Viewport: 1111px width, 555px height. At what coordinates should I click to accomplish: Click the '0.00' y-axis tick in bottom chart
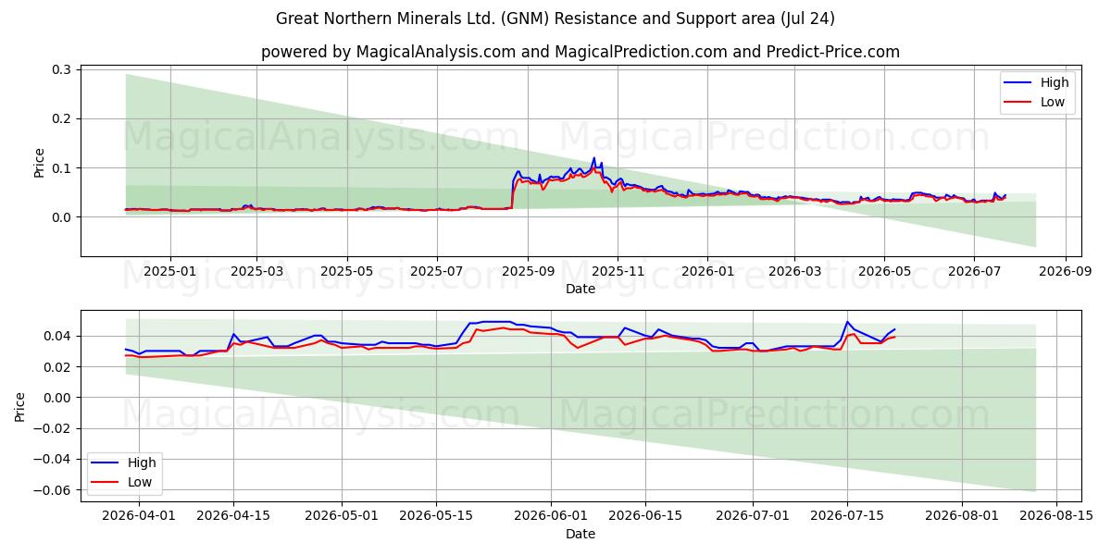tap(59, 398)
